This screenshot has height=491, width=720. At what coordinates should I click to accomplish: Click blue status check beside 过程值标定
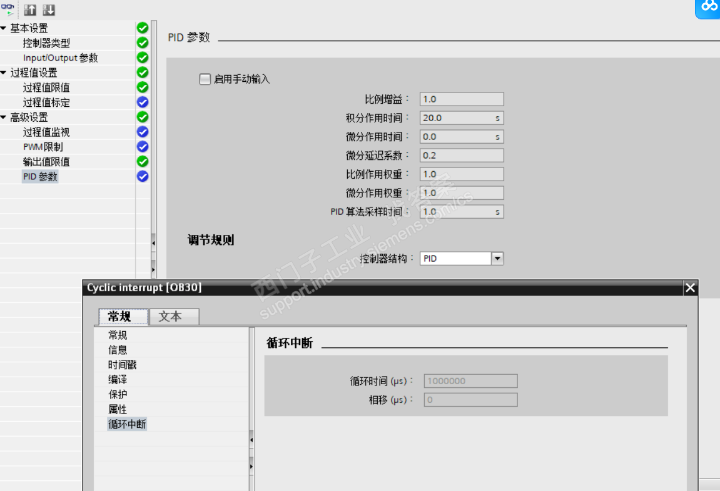click(143, 102)
